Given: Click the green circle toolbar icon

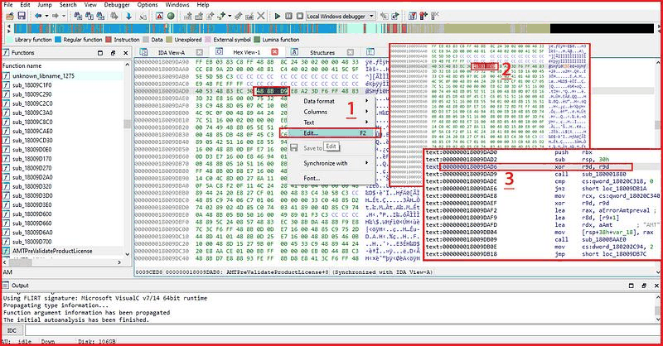Looking at the screenshot, I should [x=171, y=16].
